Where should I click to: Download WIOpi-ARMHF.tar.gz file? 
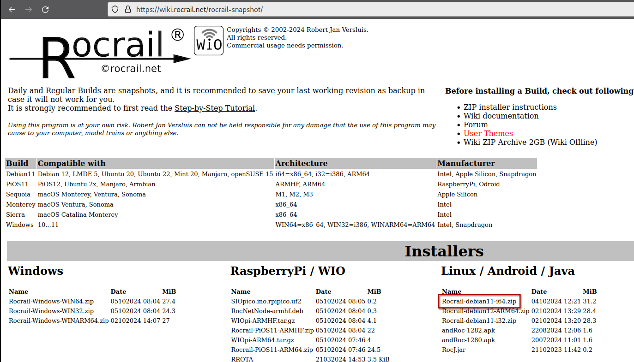pyautogui.click(x=263, y=320)
